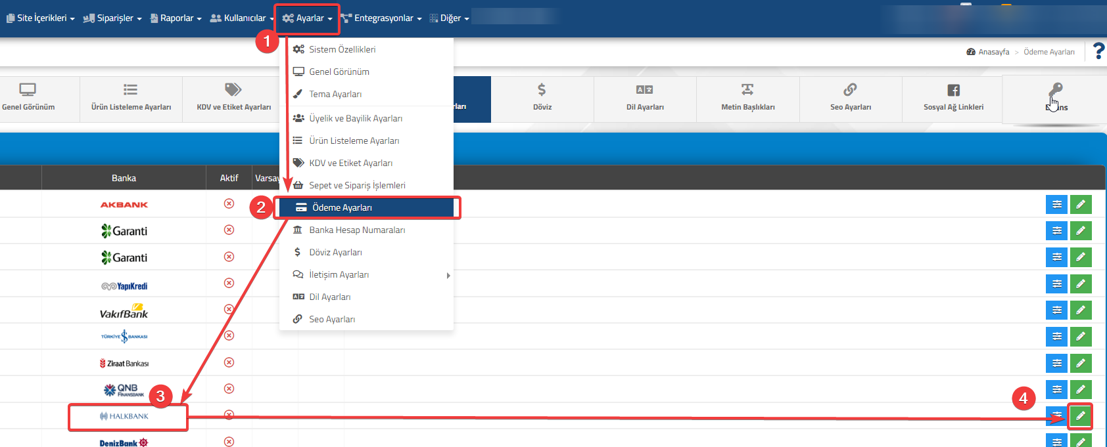Choose KDV ve Etiket Ayarları in the dropdown menu

pos(366,163)
